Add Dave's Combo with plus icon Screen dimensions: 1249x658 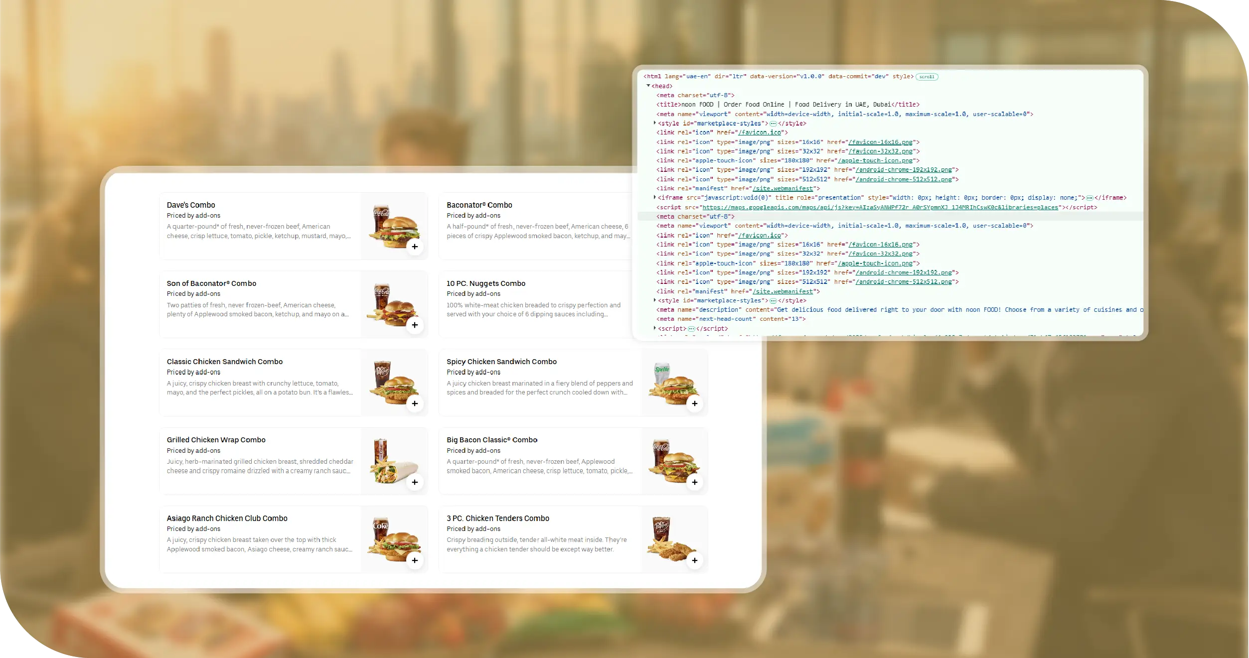pyautogui.click(x=415, y=247)
